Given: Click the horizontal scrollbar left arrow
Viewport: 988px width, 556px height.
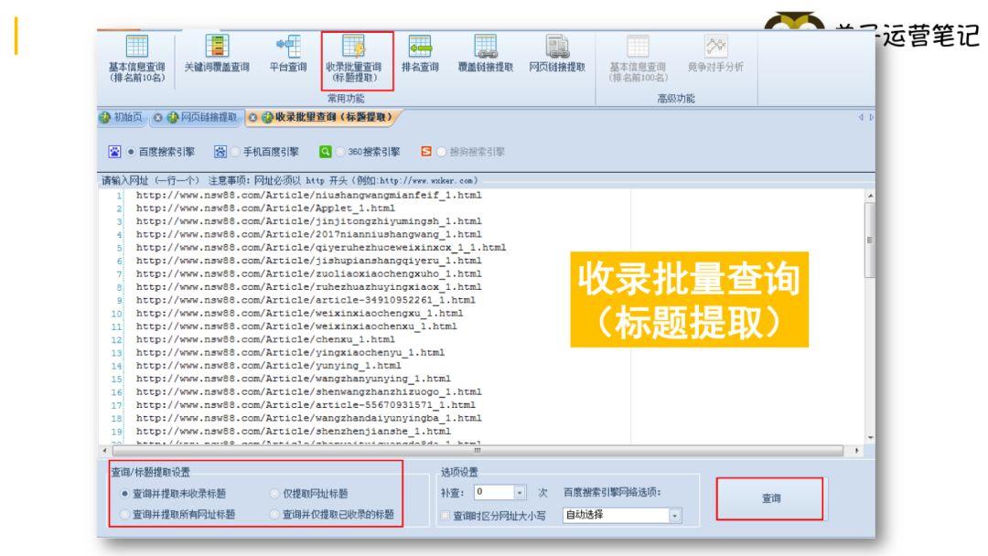Looking at the screenshot, I should tap(104, 450).
